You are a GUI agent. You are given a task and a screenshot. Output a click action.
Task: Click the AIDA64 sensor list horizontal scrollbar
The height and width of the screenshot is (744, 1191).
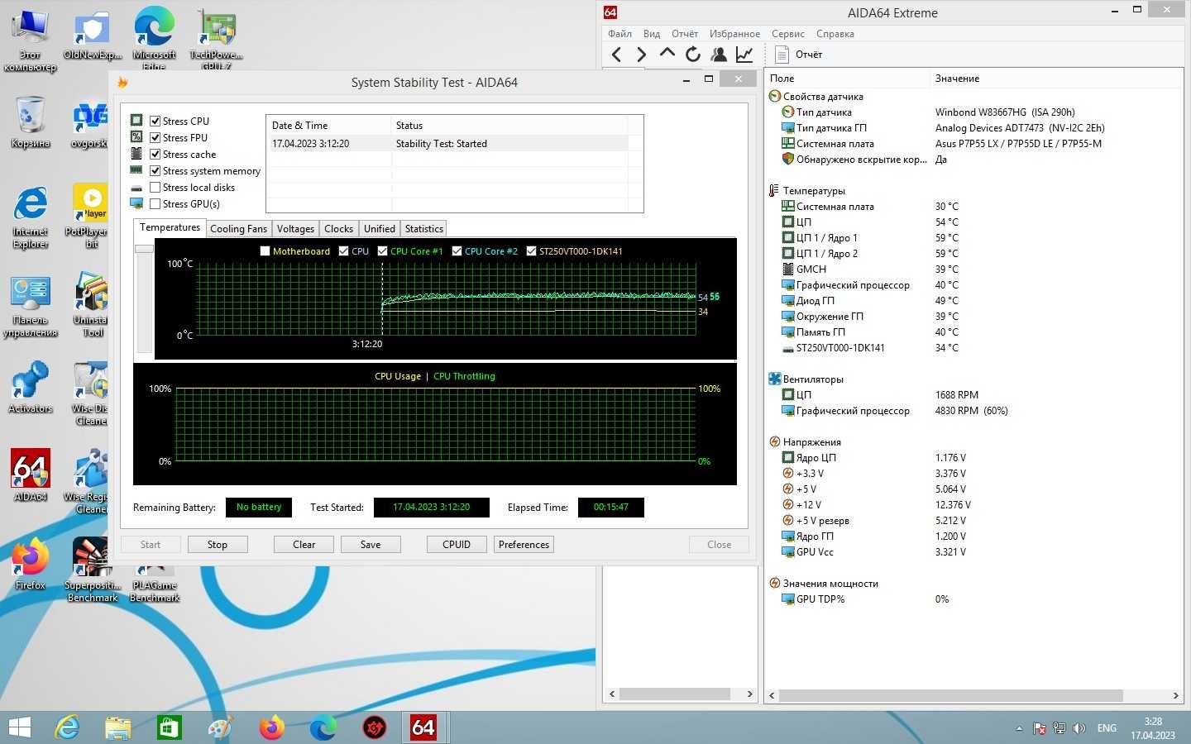950,695
